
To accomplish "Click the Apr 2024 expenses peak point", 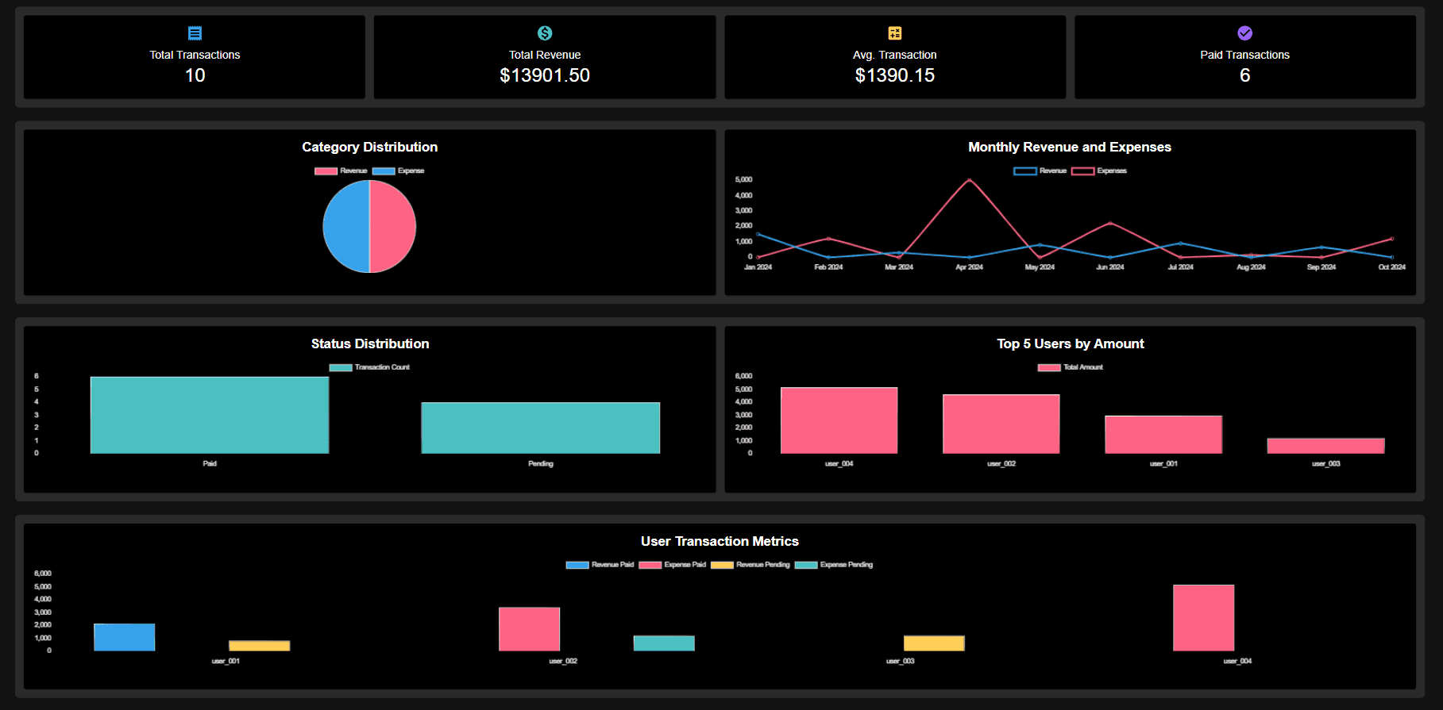I will click(969, 180).
